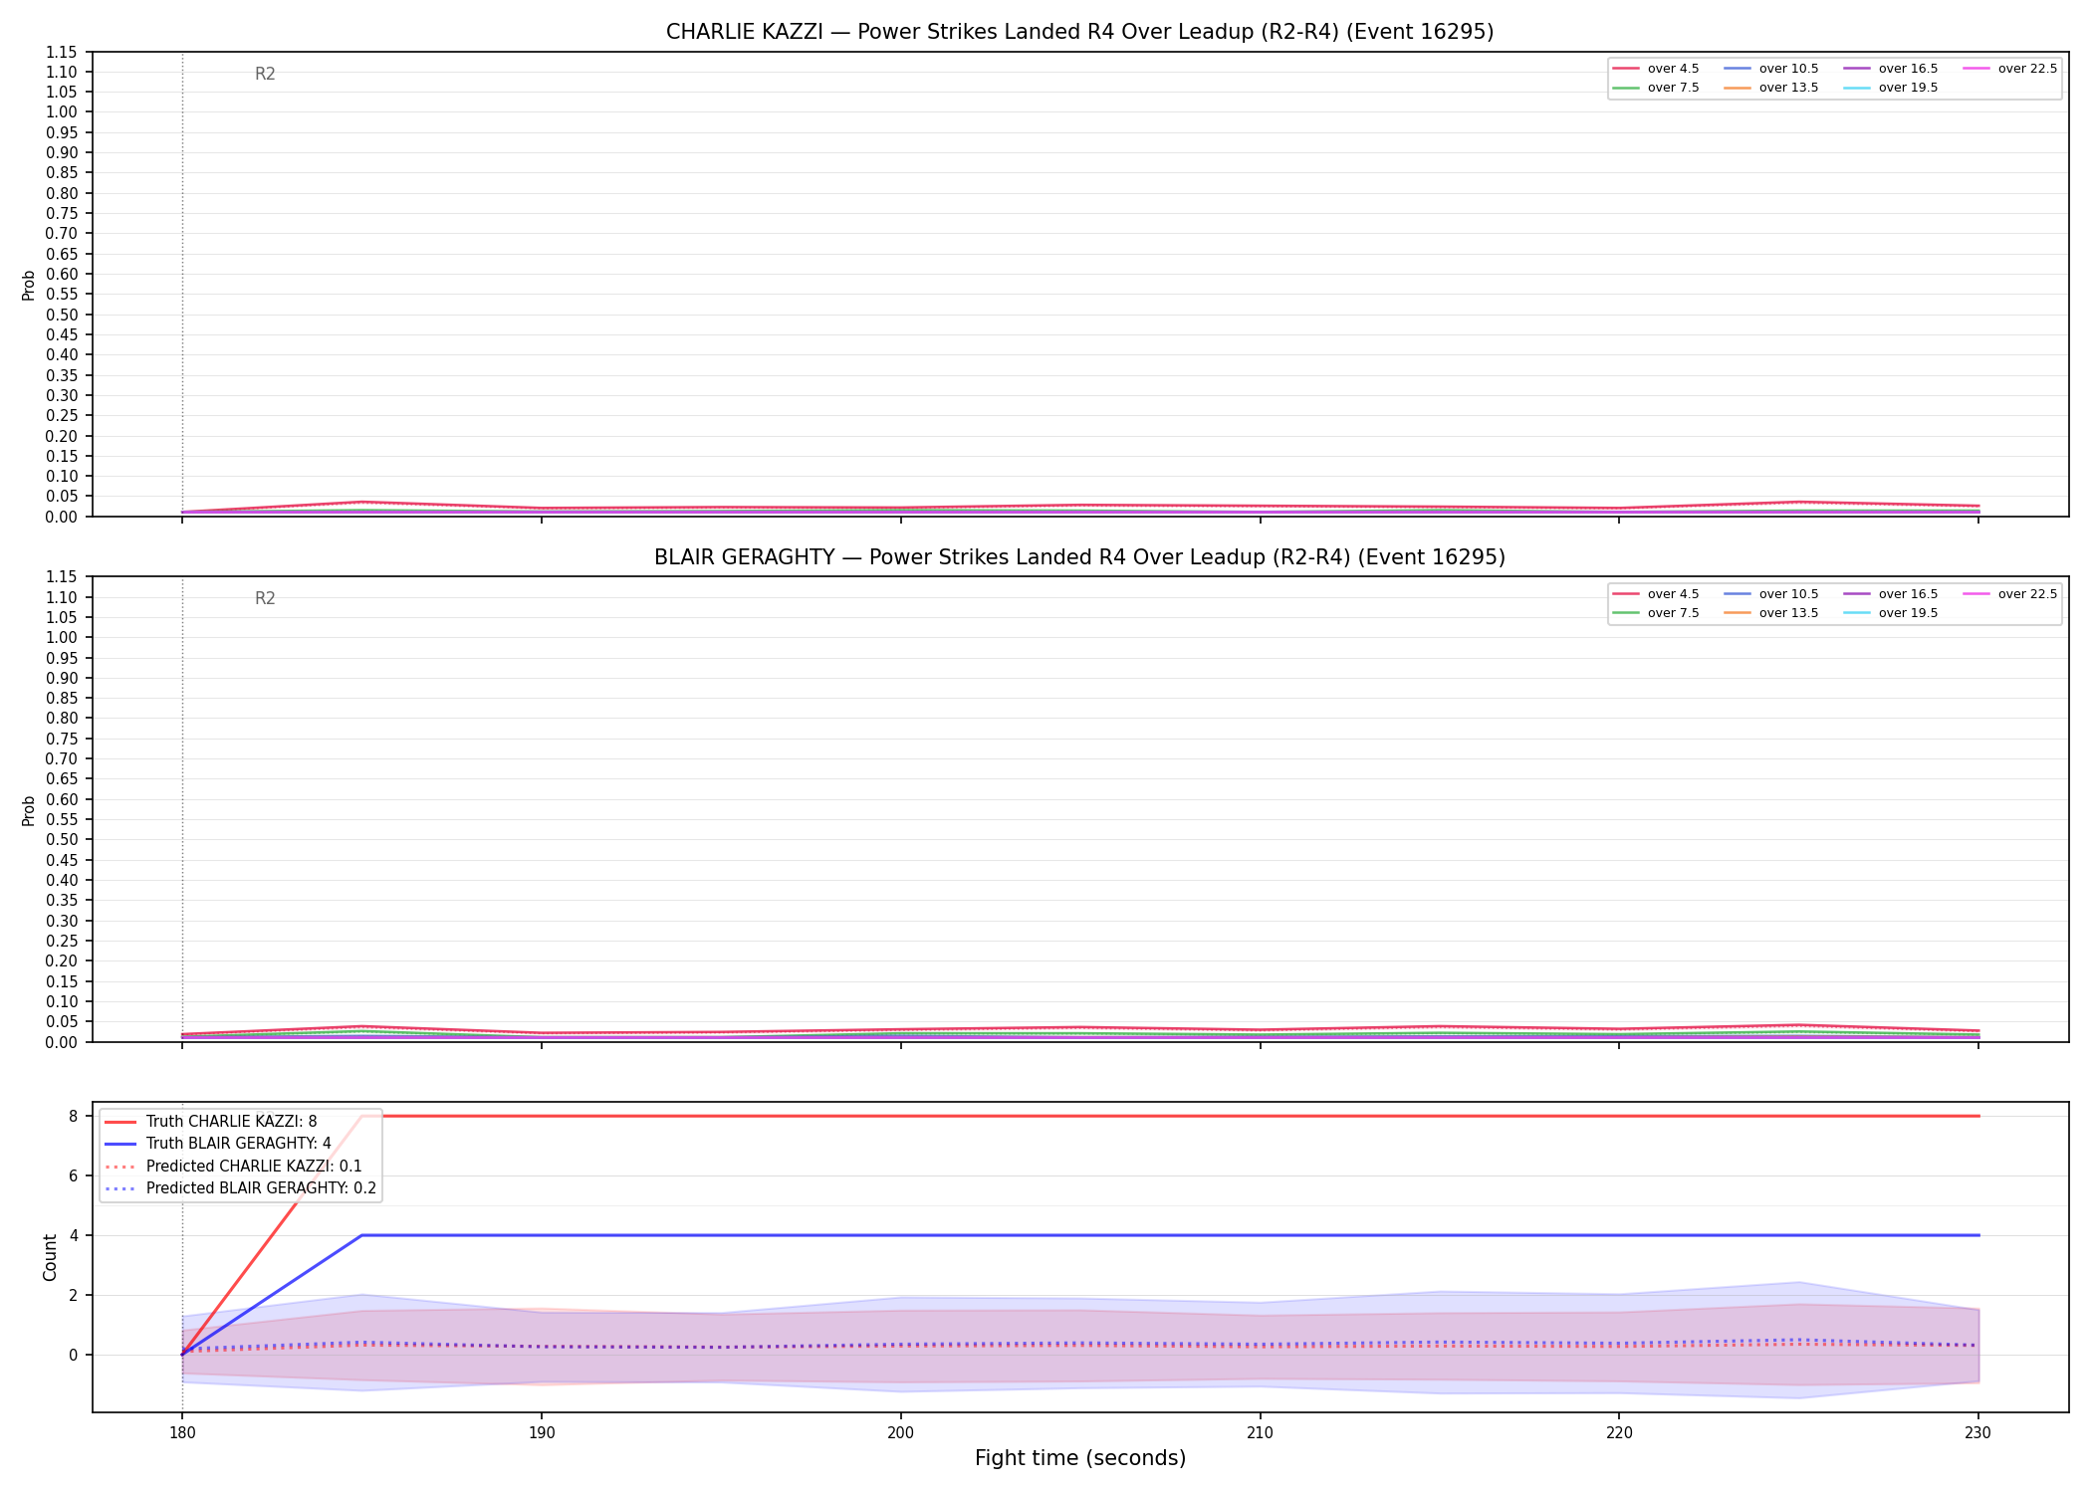
Task: Select 'over 22.5' in Kazzi chart legend
Action: tap(2009, 69)
